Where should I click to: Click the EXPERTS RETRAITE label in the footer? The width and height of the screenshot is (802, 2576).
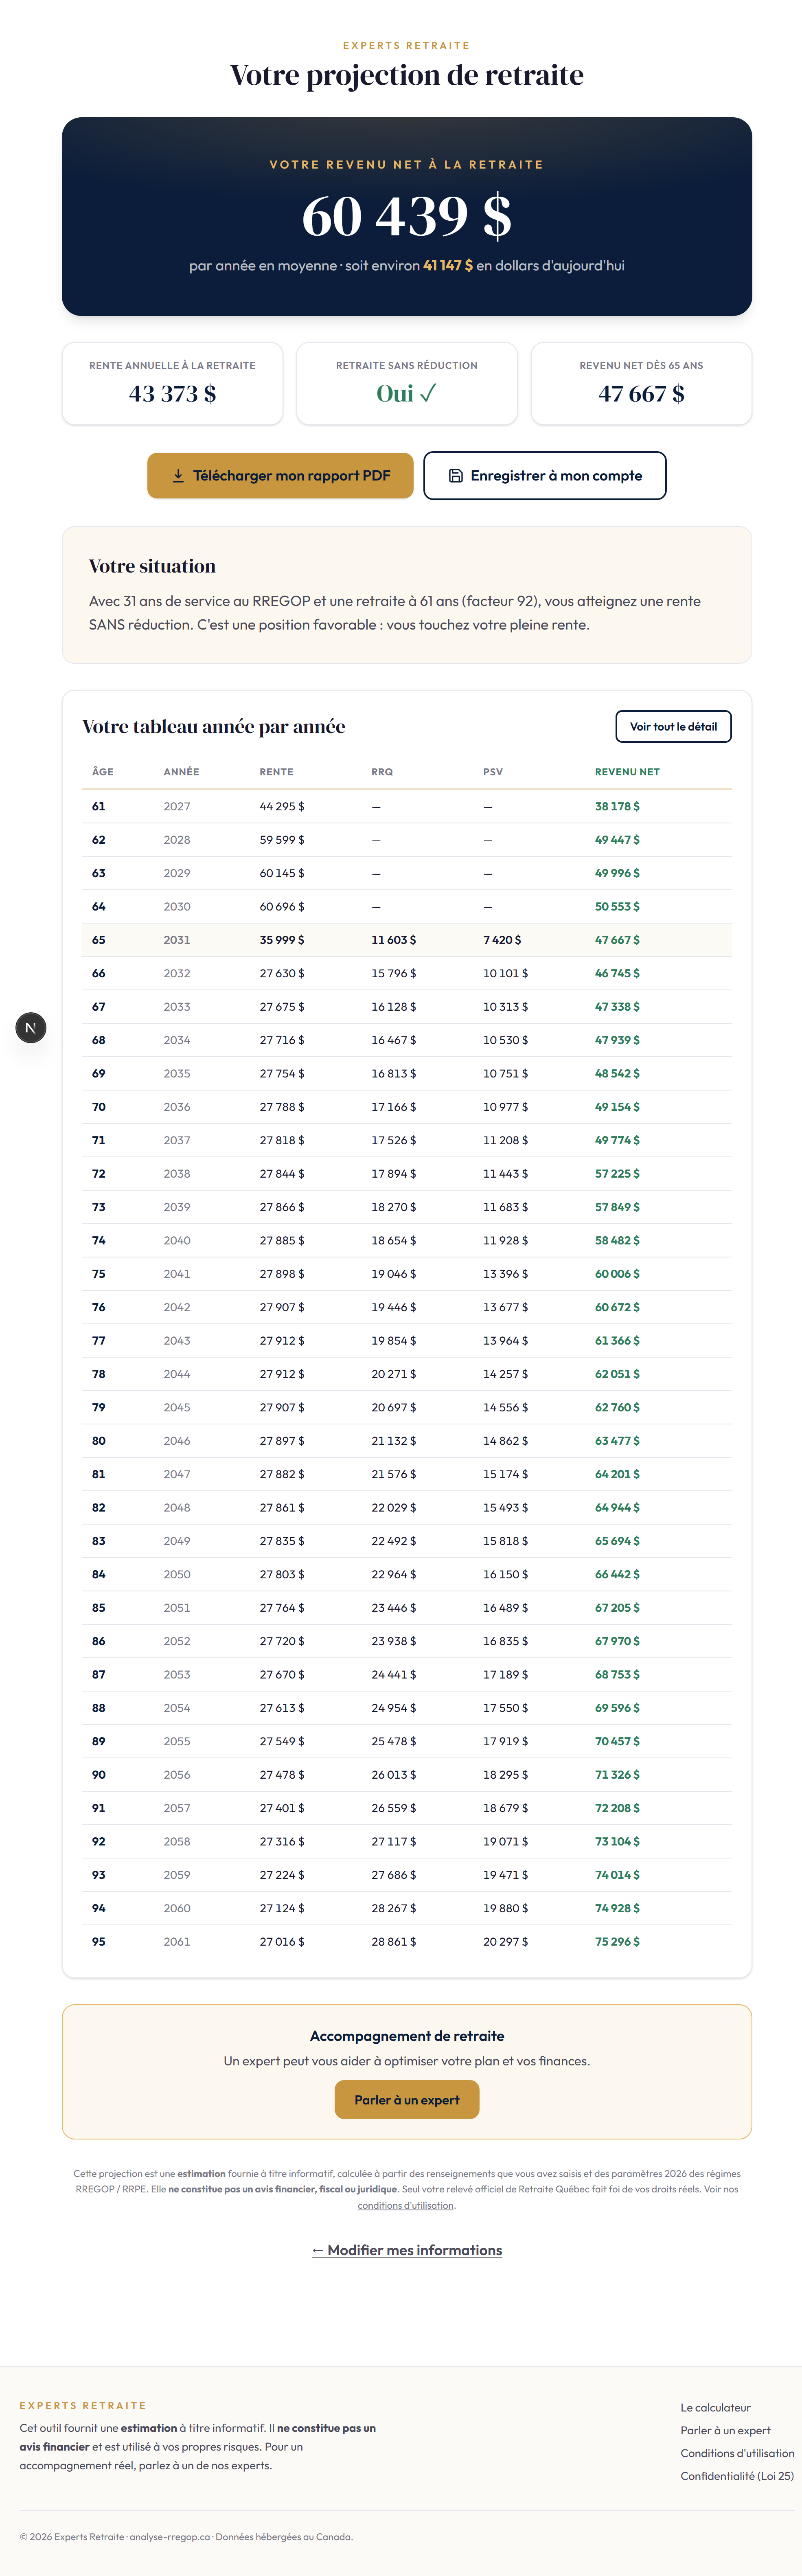(83, 2406)
